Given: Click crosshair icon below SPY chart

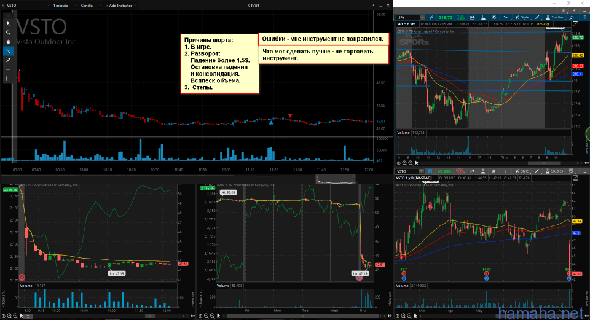Looking at the screenshot, I should pyautogui.click(x=398, y=163).
